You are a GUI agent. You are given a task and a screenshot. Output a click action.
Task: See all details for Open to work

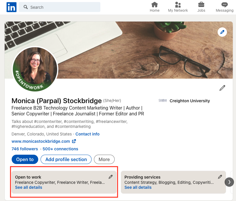[29, 187]
